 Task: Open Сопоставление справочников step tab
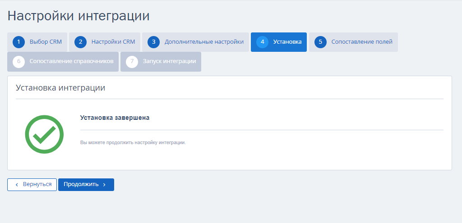(63, 62)
